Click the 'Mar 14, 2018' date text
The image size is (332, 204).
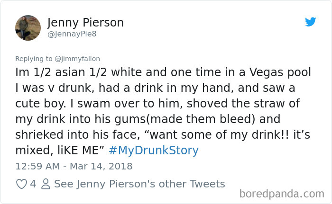[x=101, y=166]
